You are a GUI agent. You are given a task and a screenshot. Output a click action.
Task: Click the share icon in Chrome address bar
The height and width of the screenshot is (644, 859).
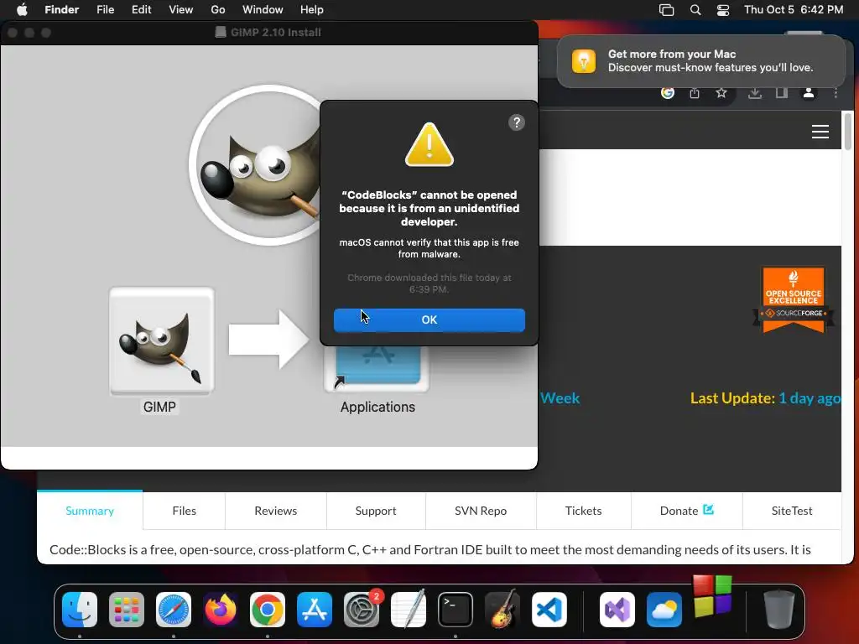695,92
